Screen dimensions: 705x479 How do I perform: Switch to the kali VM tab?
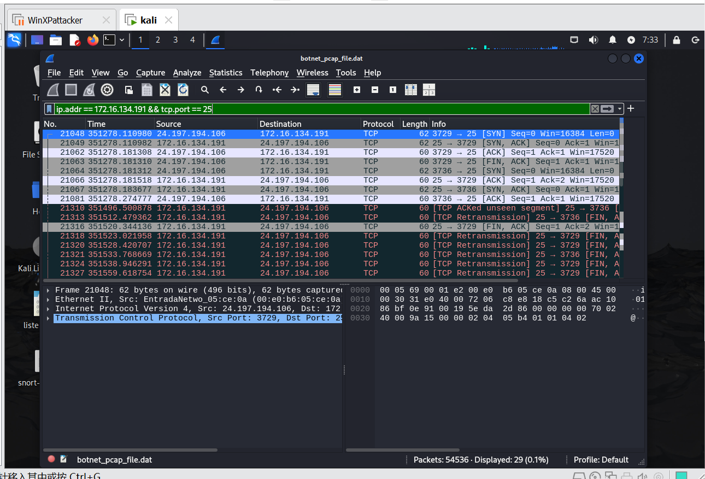[149, 20]
